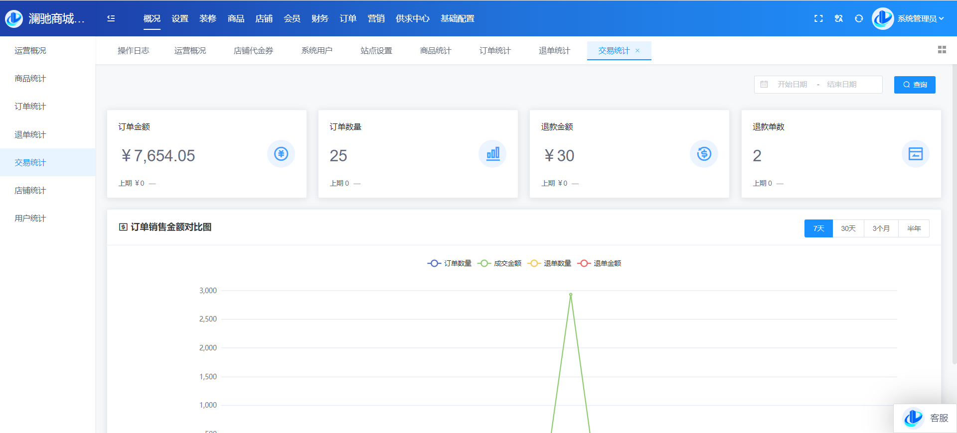
Task: Select the 30天 time range option
Action: [848, 228]
